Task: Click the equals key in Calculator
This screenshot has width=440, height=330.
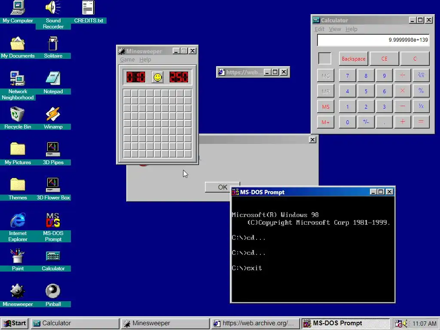Action: (x=421, y=122)
